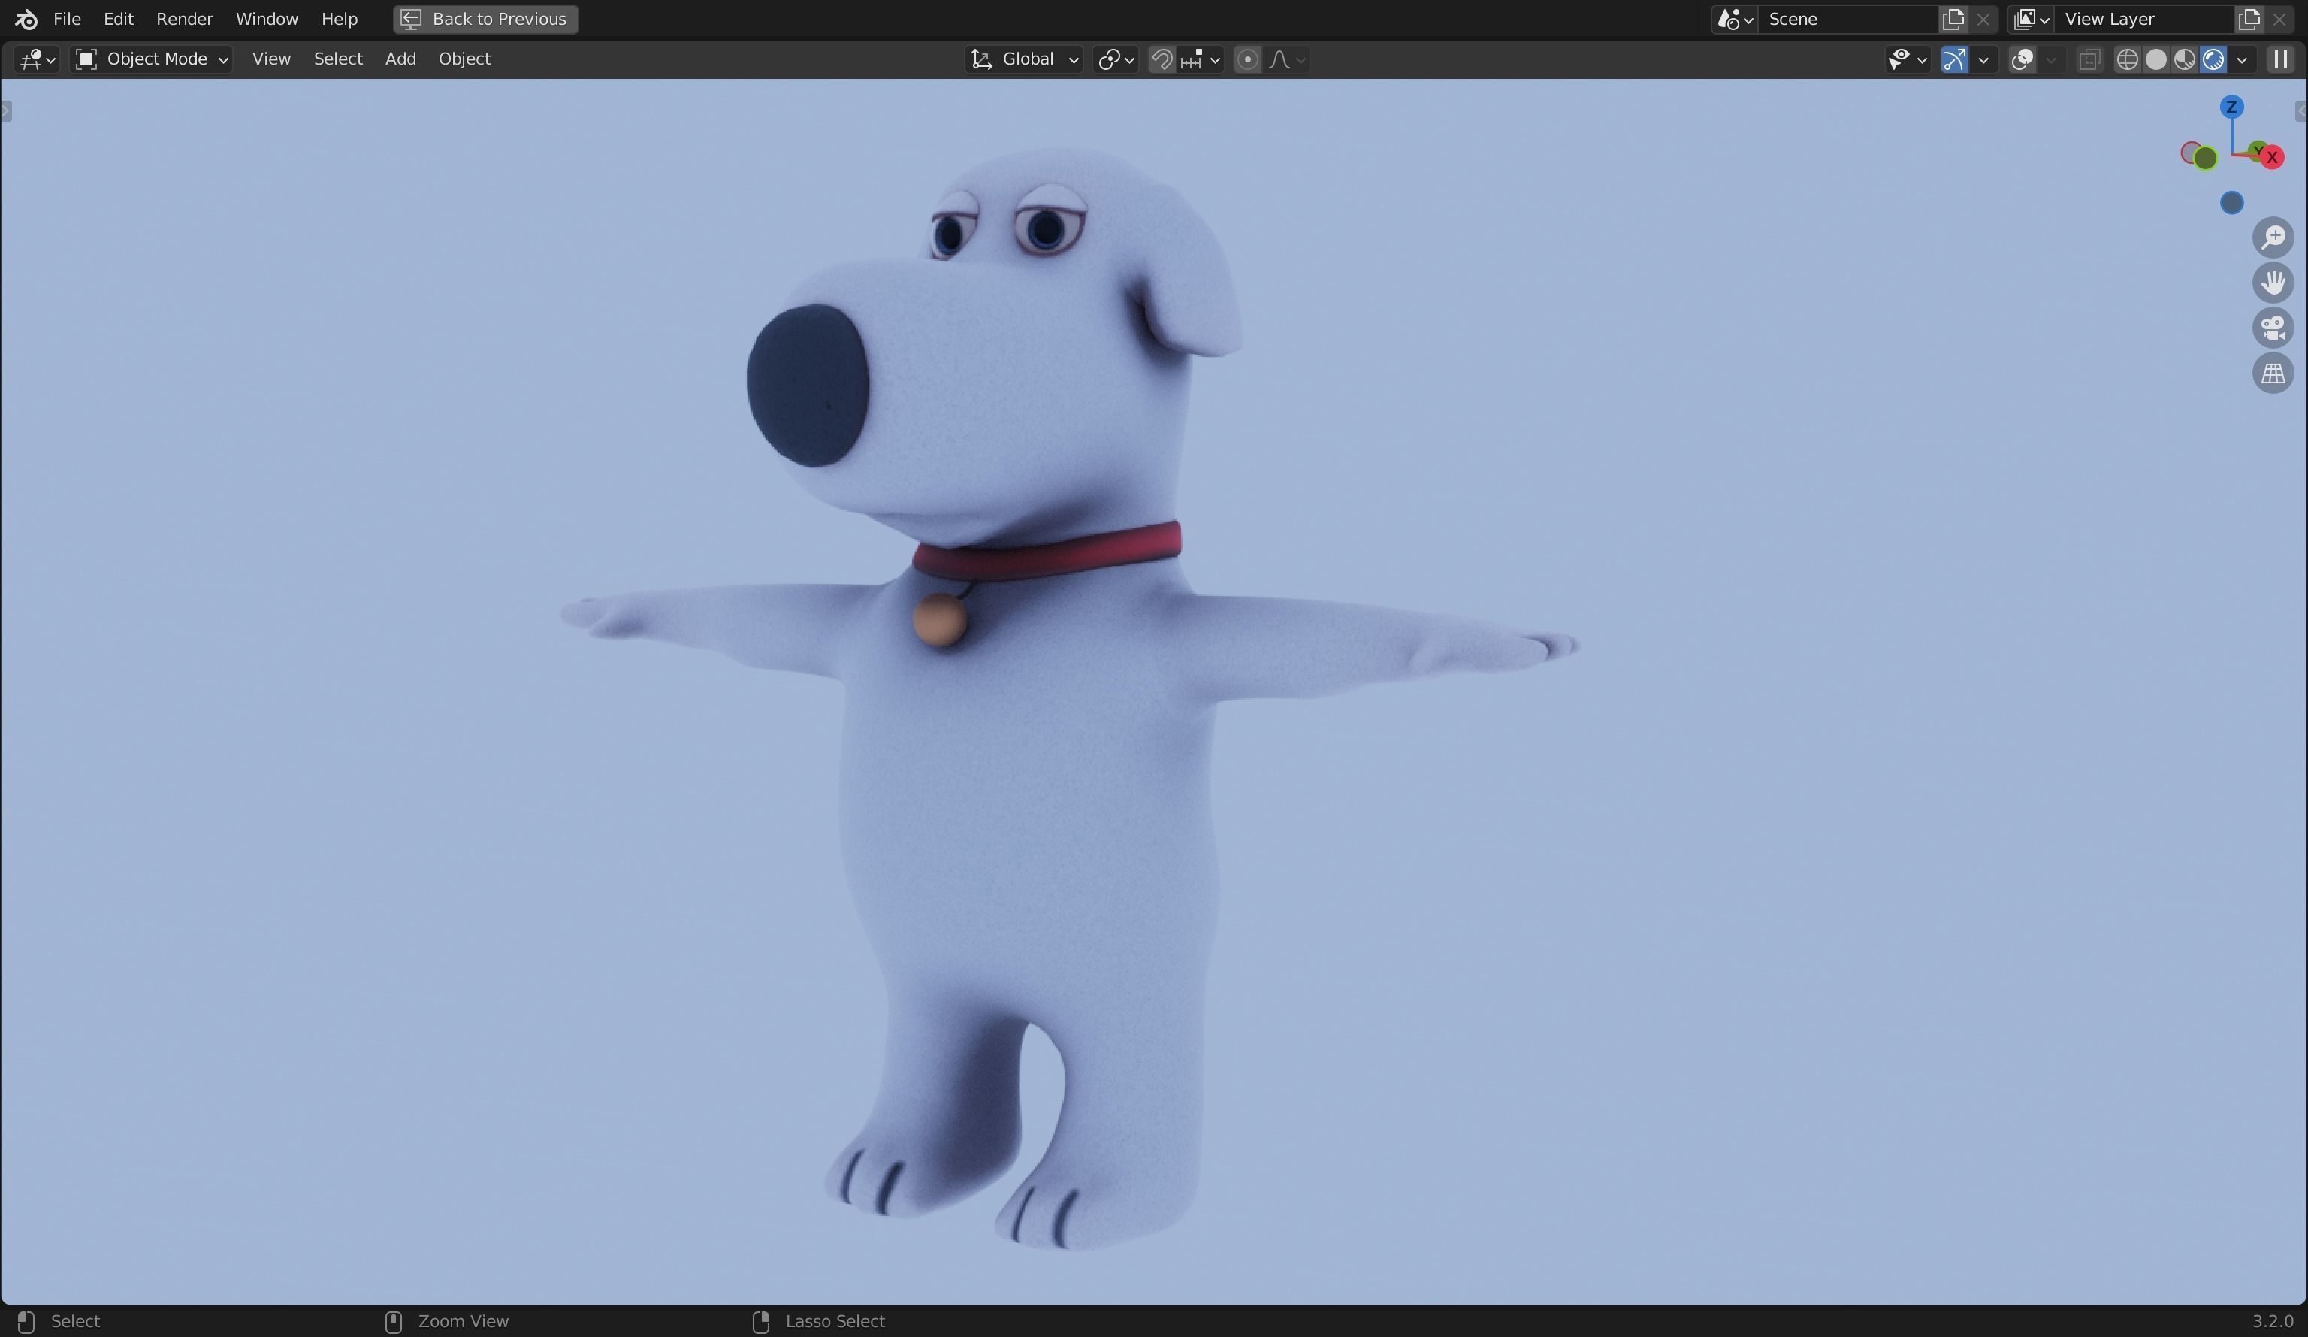Switch to material preview shading

point(2184,59)
